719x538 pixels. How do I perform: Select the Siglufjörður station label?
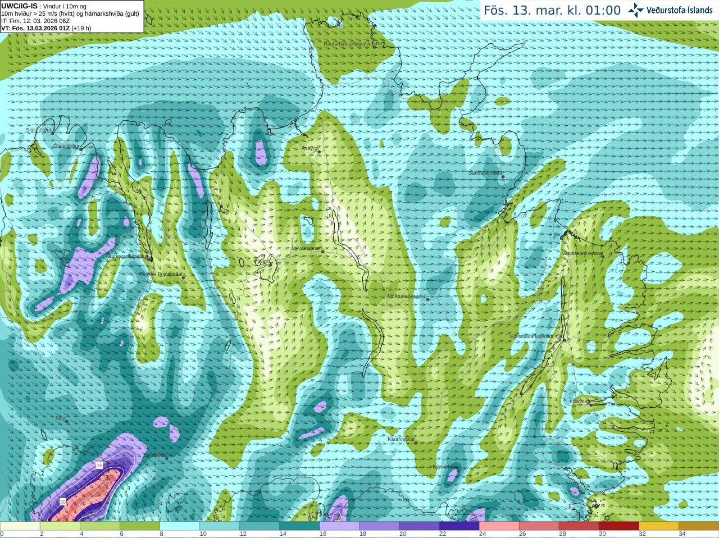coord(39,130)
